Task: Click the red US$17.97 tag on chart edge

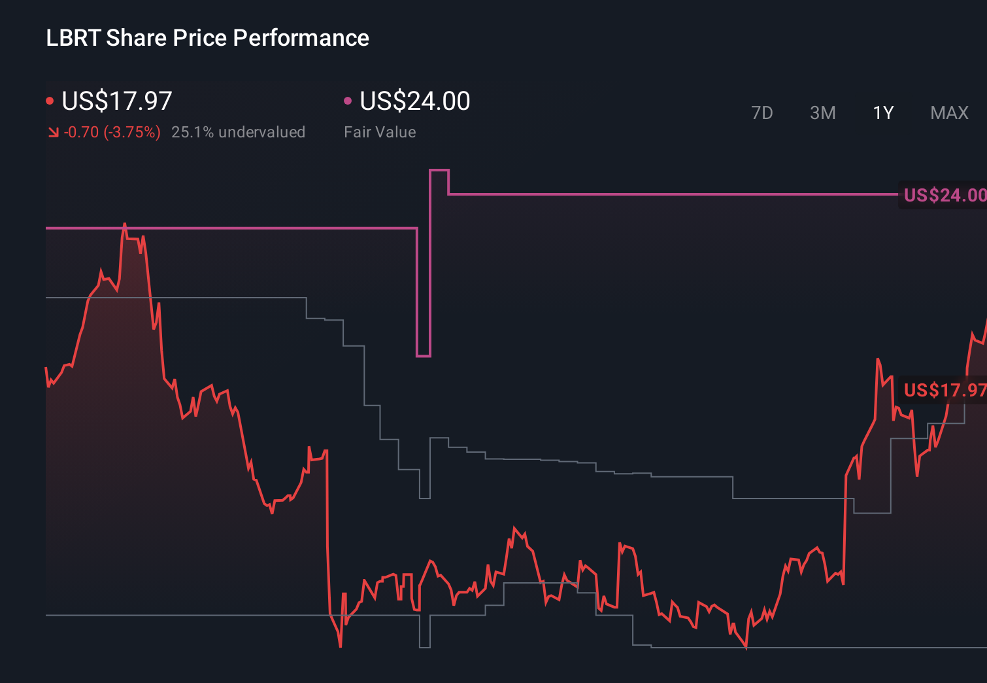Action: click(x=944, y=391)
